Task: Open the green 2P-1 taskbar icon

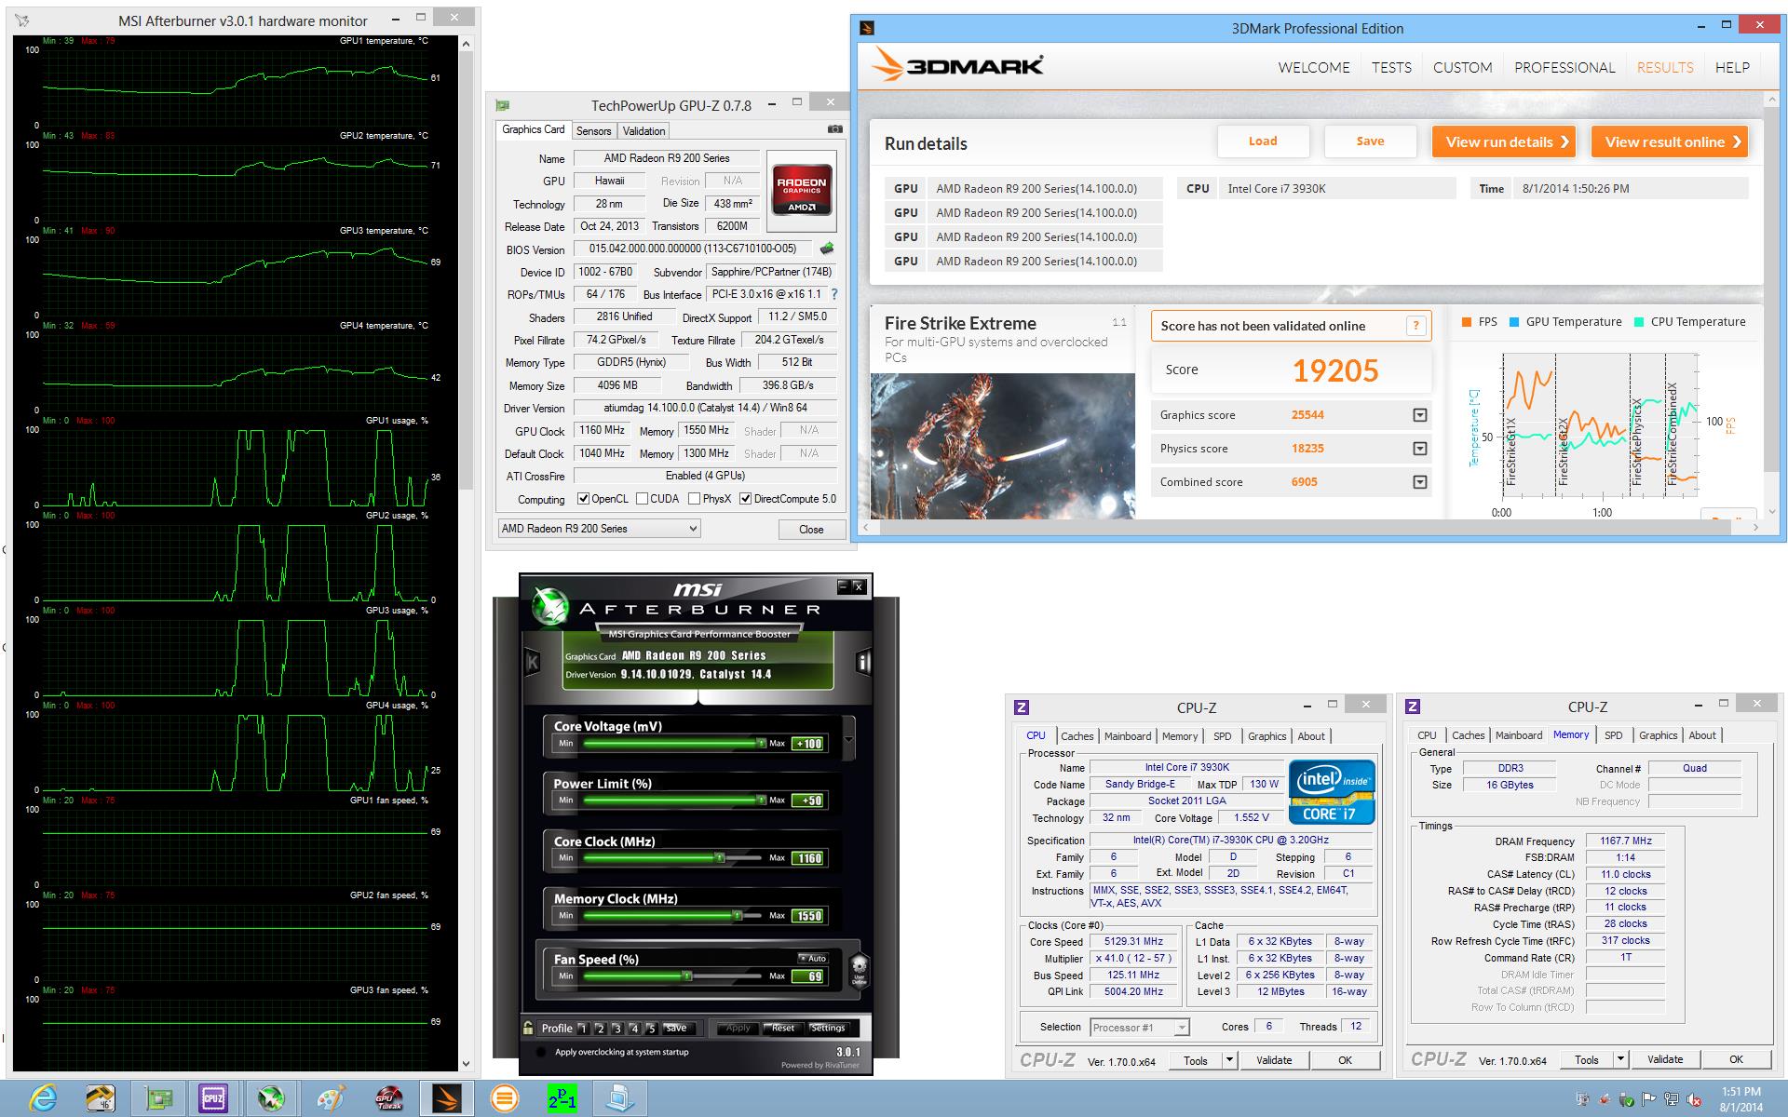Action: (x=562, y=1098)
